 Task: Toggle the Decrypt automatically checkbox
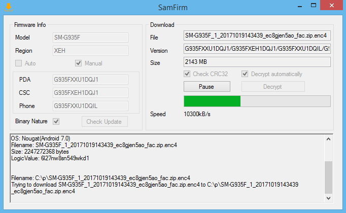point(245,74)
